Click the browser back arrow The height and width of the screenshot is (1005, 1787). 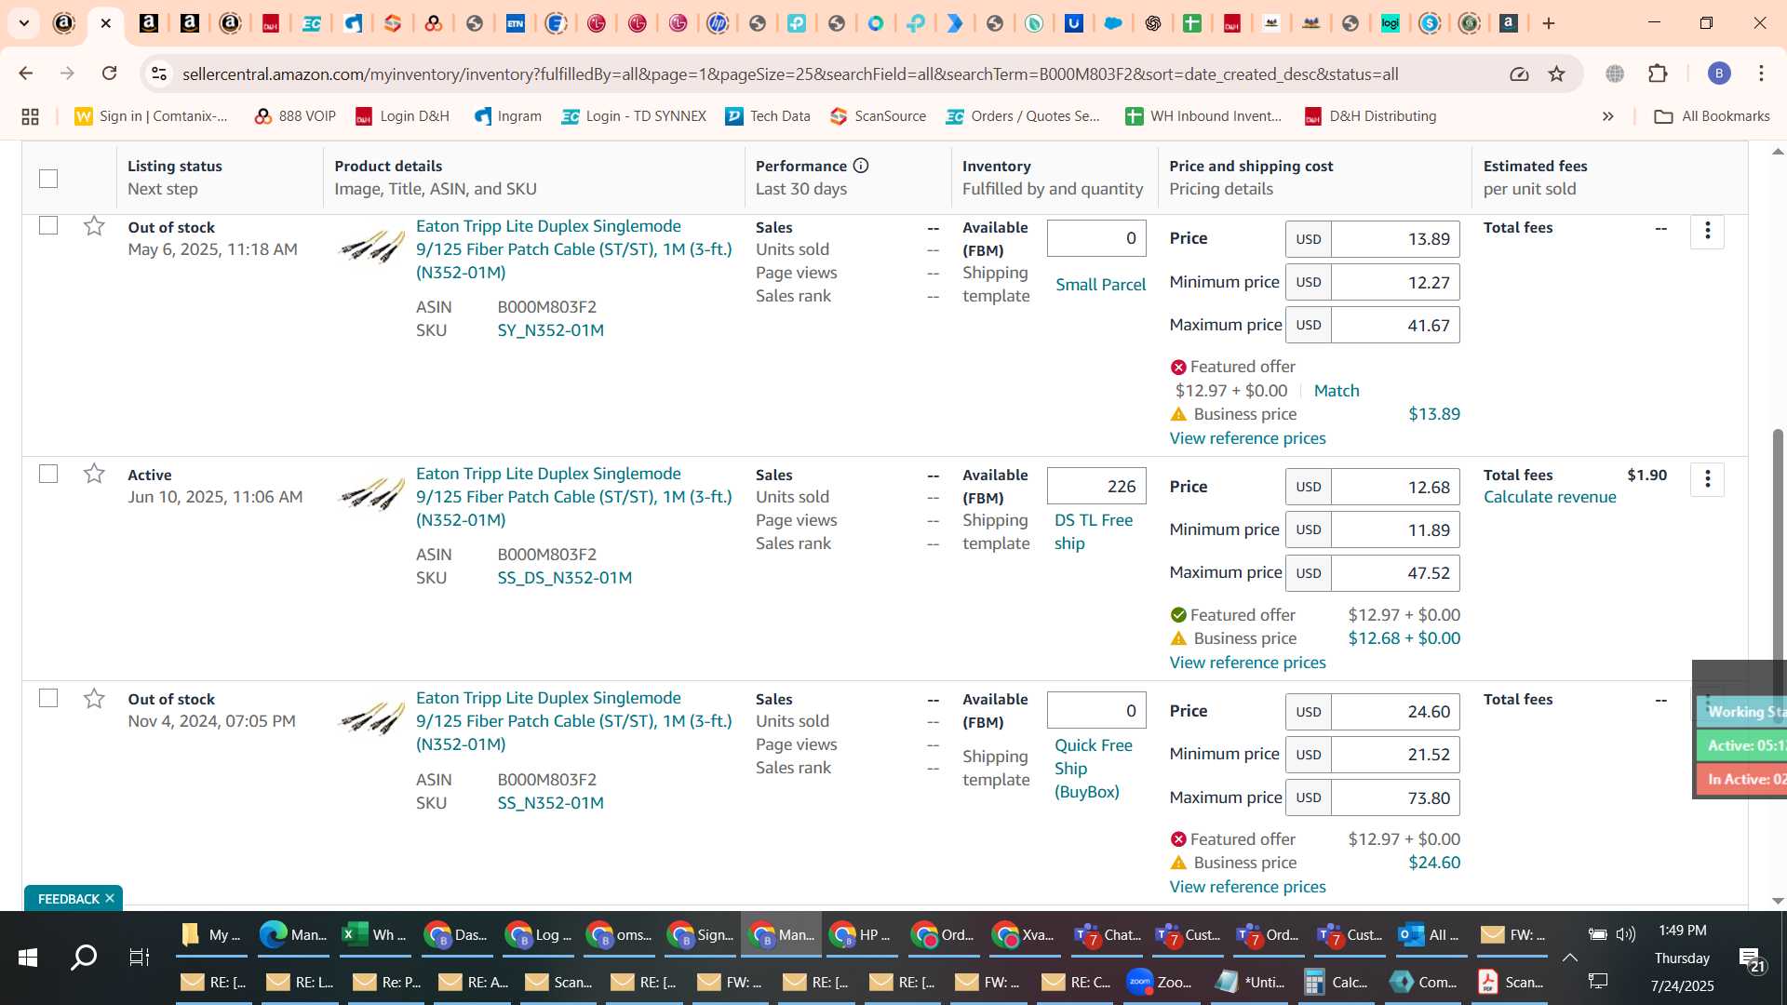click(x=26, y=74)
